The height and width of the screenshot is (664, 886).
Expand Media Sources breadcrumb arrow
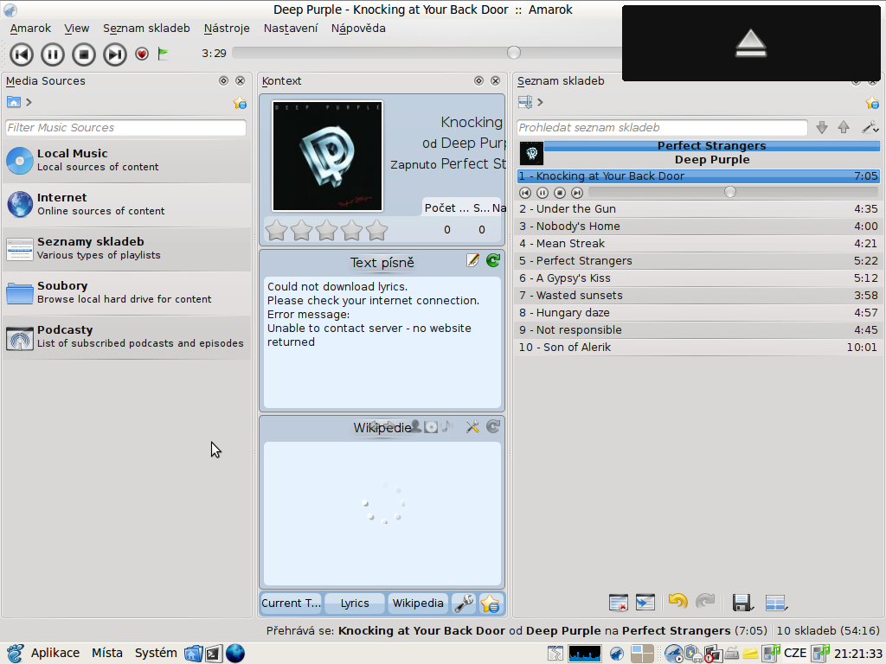click(29, 102)
